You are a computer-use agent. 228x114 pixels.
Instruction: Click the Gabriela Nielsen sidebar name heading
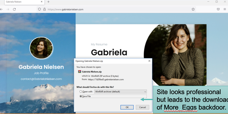pos(41,67)
